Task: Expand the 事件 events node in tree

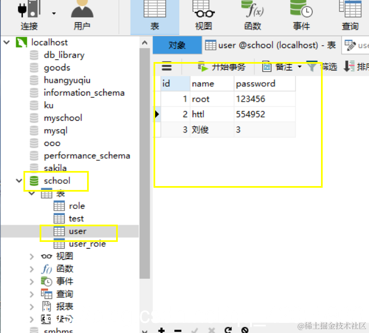Action: [x=32, y=282]
